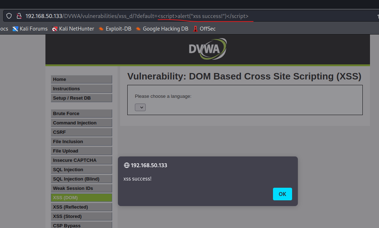Open the Insecure CAPTCHA page
379x228 pixels.
81,160
